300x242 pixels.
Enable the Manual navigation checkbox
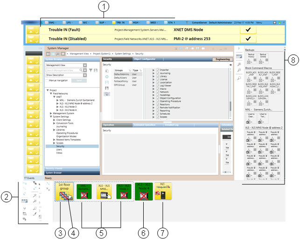pyautogui.click(x=47, y=80)
